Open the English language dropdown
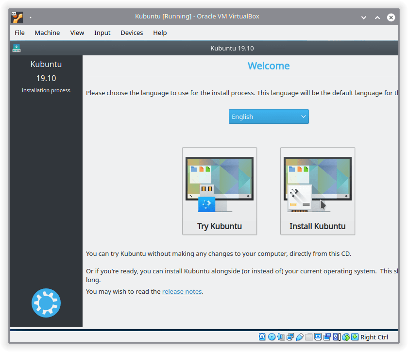This screenshot has height=352, width=408. (269, 117)
